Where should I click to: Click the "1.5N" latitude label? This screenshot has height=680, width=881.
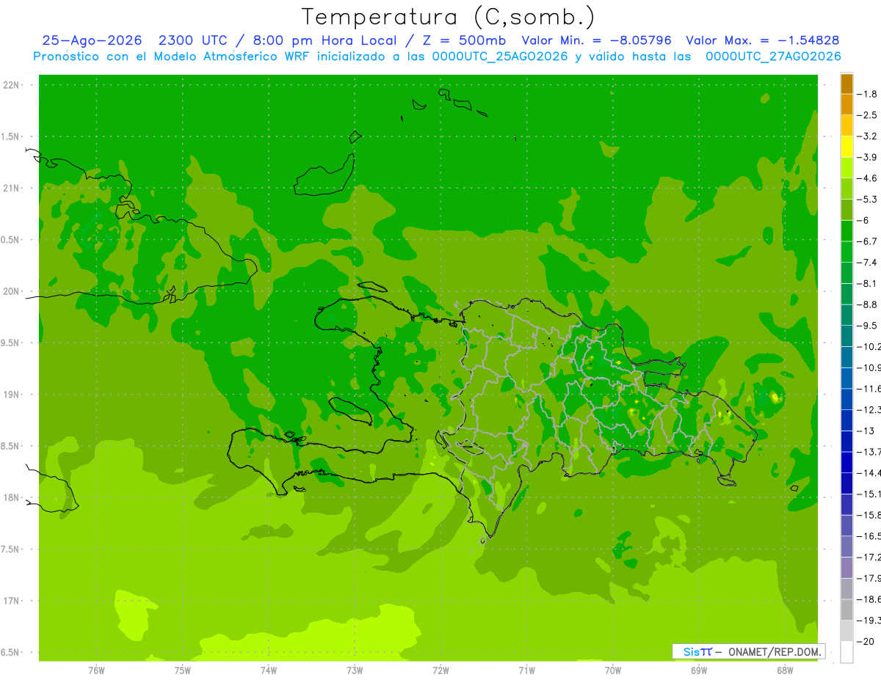[10, 136]
